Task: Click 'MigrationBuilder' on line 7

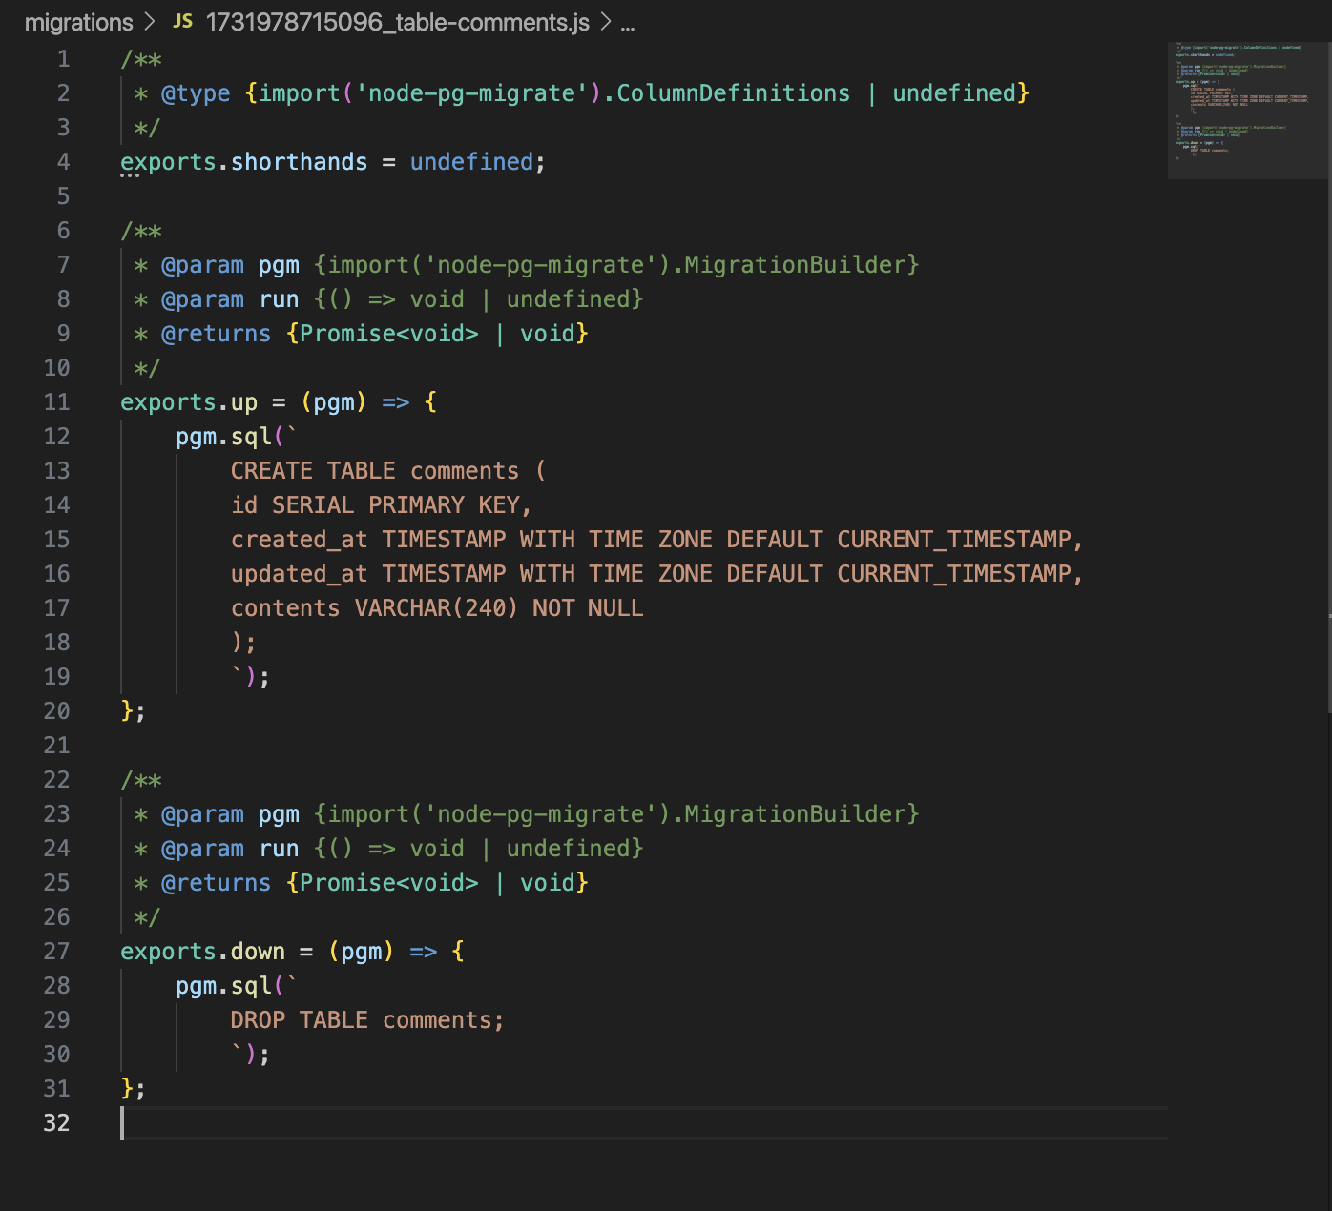Action: coord(795,265)
